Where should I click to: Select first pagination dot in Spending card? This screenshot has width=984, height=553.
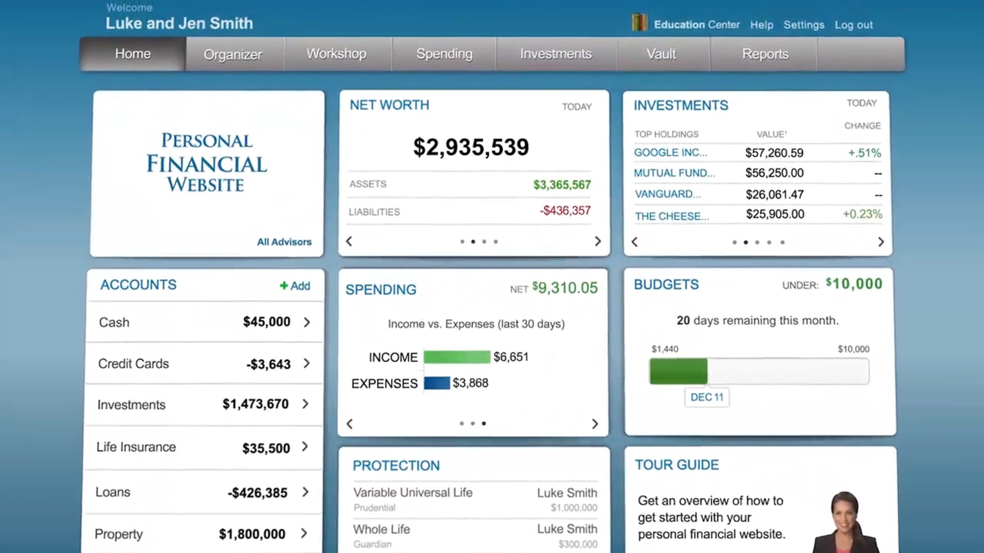click(x=462, y=424)
